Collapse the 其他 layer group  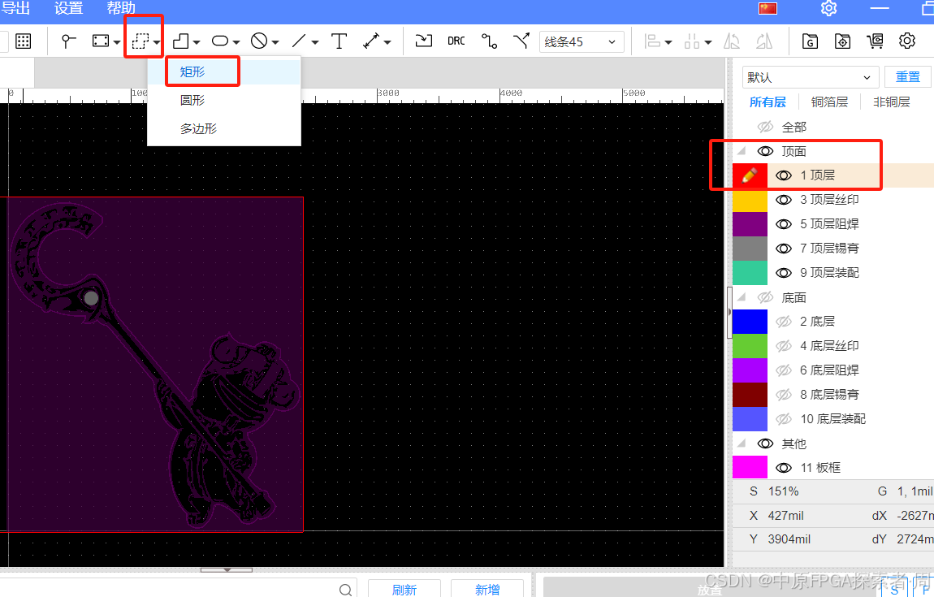tap(742, 443)
